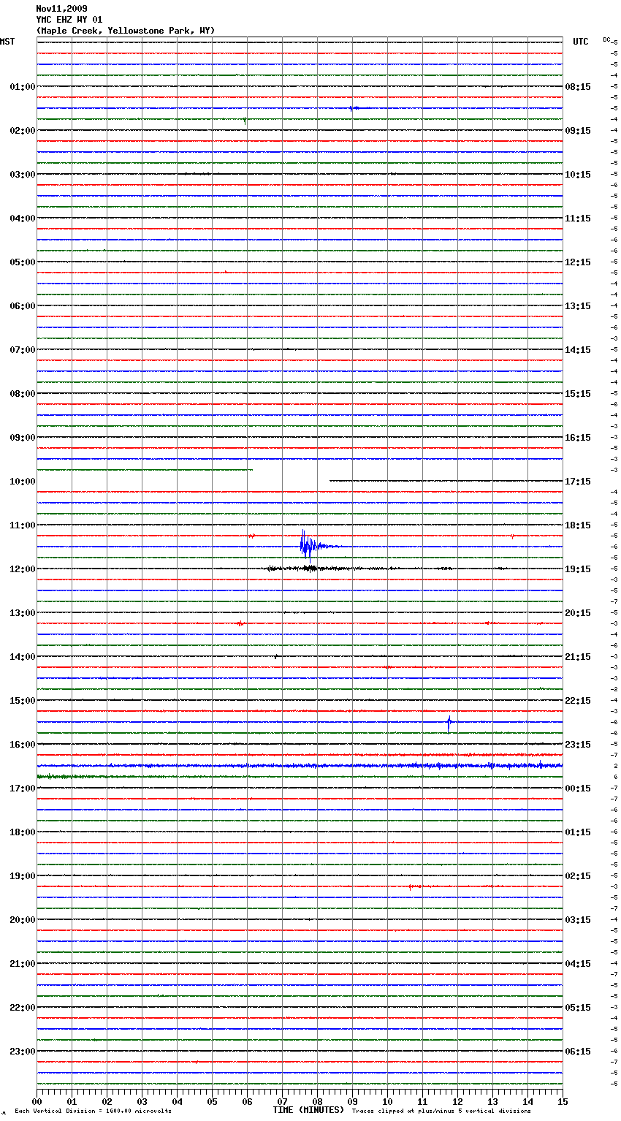Click the 22:15 UTC time label
Screen dimensions: 621x1121
point(578,701)
